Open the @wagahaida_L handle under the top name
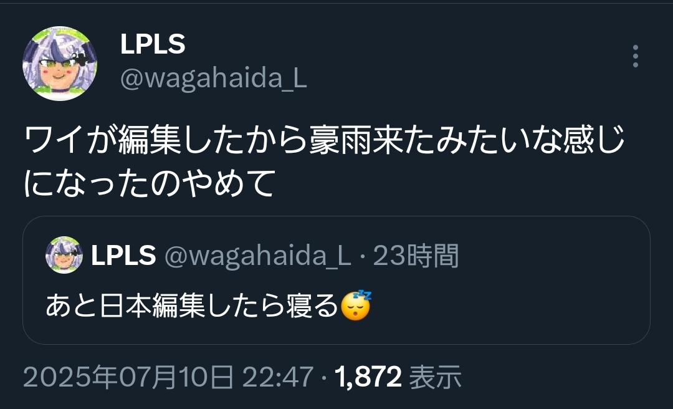Screen dimensions: 673x409 pos(213,79)
